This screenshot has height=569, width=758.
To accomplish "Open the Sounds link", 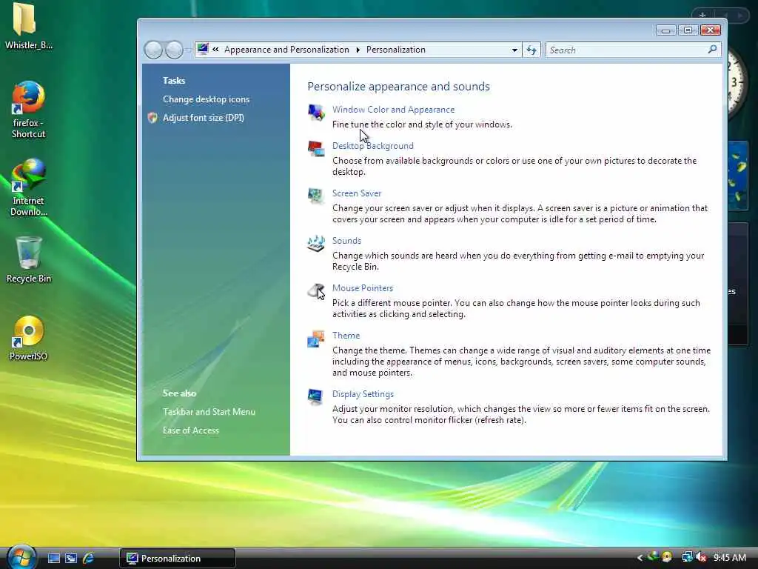I will point(346,241).
